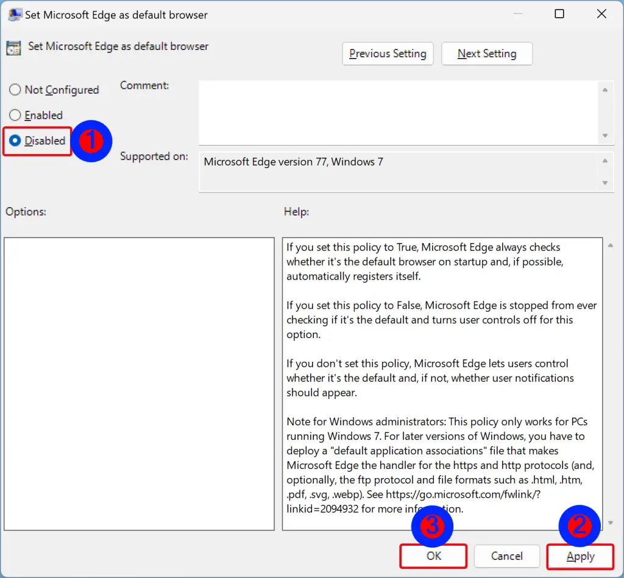
Task: Click help paragraph starting 'If you set this policy to True'
Action: pos(425,262)
